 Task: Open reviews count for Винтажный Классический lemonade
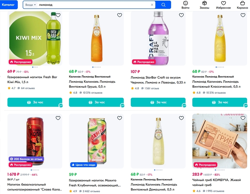point(214,93)
